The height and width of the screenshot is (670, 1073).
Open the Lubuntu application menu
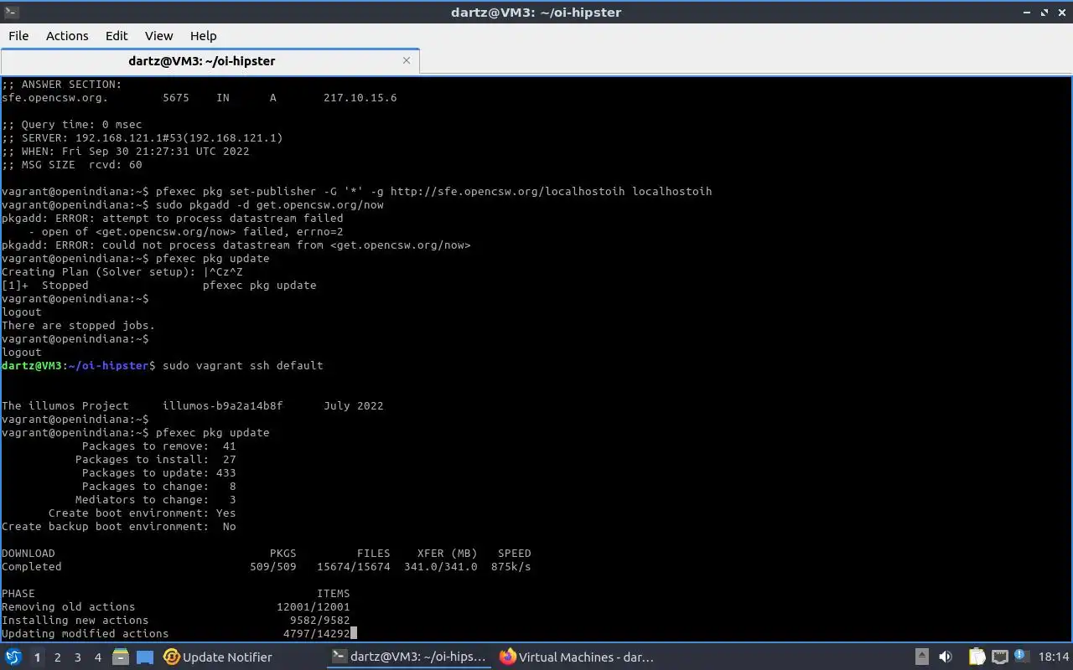pyautogui.click(x=13, y=657)
